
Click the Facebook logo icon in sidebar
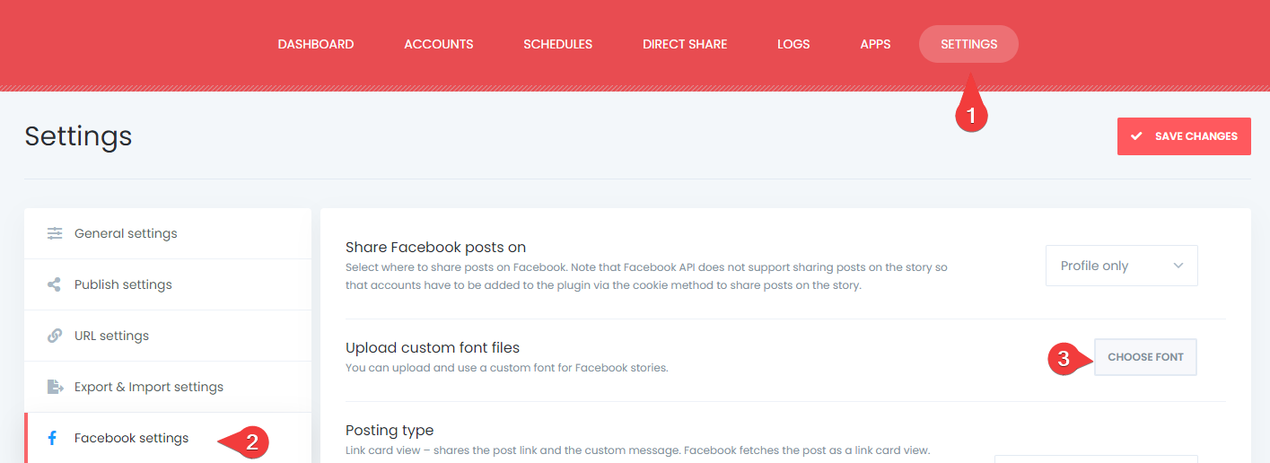tap(53, 438)
